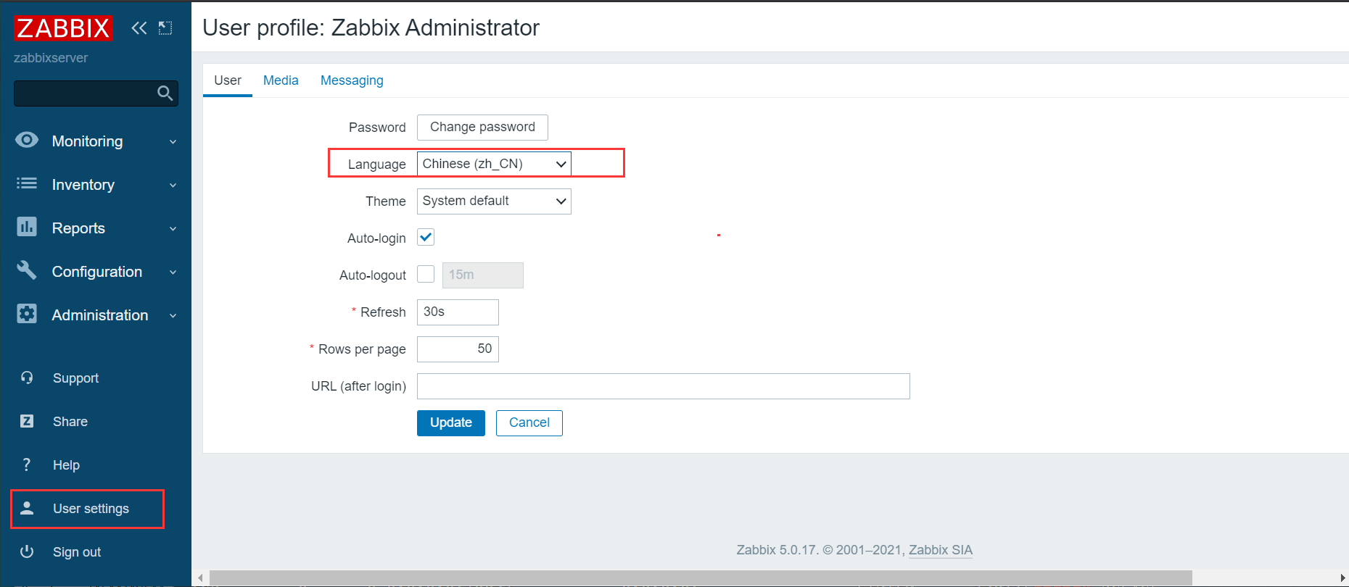The image size is (1349, 587).
Task: Click the Support headset icon
Action: [x=27, y=378]
